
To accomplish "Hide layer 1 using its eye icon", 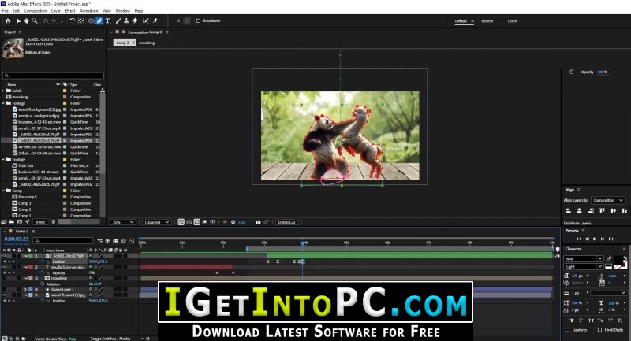I will [x=4, y=256].
